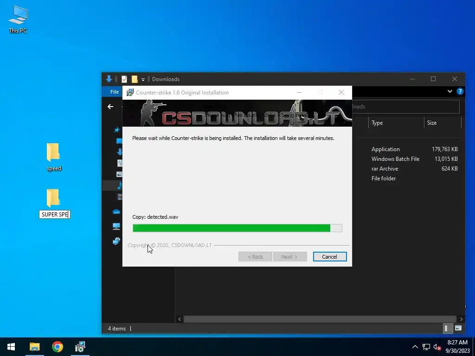Show hidden system tray icons
The width and height of the screenshot is (475, 356).
click(x=415, y=347)
